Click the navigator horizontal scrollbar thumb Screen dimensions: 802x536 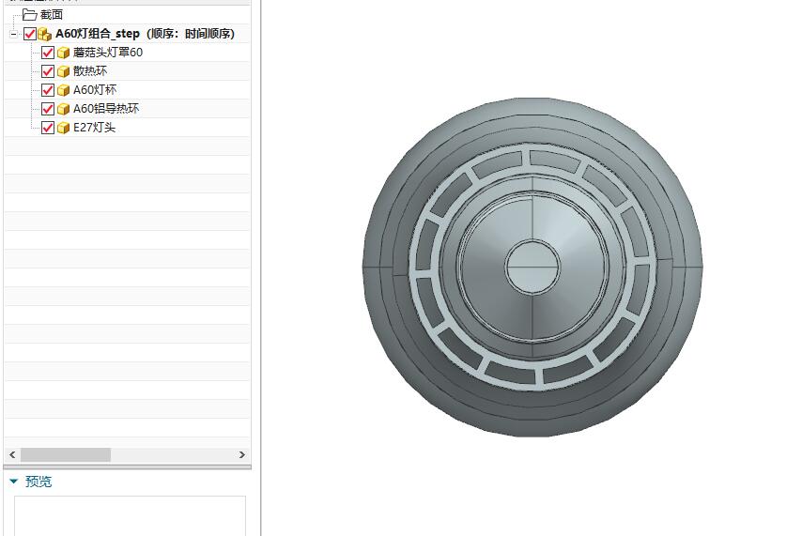66,454
